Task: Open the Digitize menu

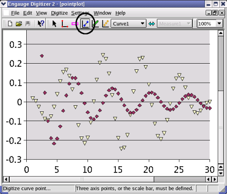Action: [x=59, y=13]
